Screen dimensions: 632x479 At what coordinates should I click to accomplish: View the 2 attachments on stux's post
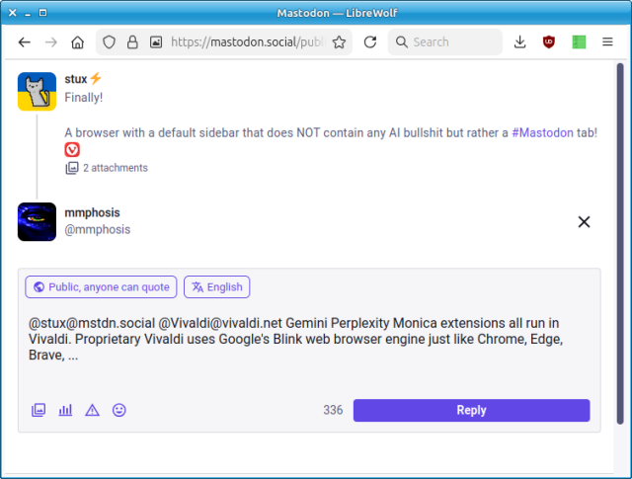pyautogui.click(x=107, y=168)
